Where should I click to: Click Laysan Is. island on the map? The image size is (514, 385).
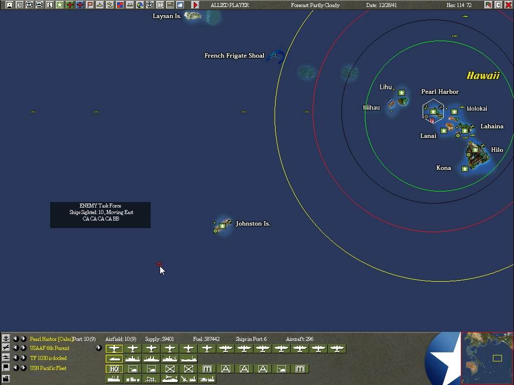tap(193, 16)
